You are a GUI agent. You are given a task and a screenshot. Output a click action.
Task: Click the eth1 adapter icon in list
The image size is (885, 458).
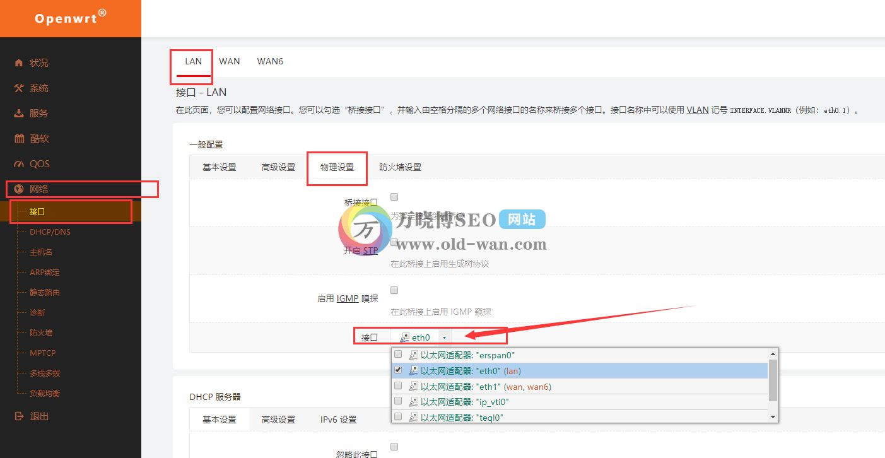click(413, 386)
